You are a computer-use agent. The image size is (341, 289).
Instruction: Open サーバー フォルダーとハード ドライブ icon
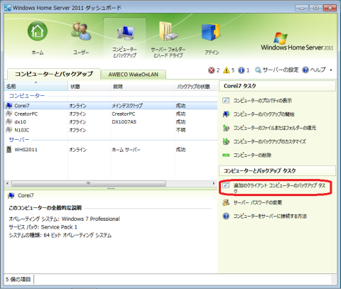(168, 31)
